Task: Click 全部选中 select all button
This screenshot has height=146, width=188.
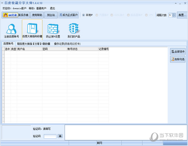Action: [x=178, y=51]
